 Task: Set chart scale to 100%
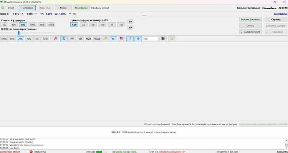click(x=4, y=39)
